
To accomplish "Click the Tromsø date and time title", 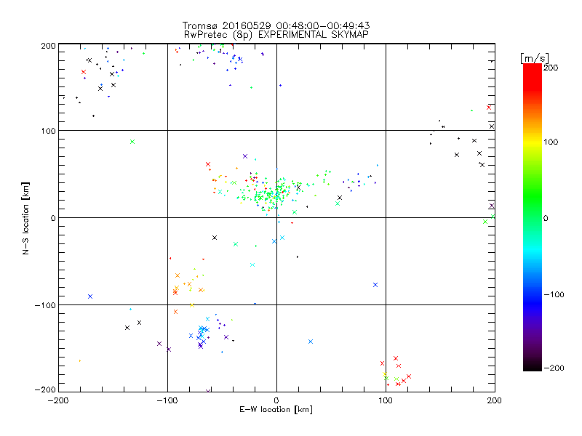I will 276,25.
